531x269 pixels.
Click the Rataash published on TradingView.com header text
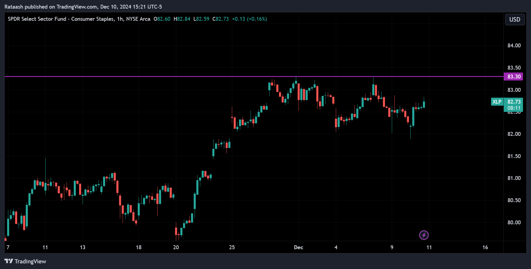(83, 7)
